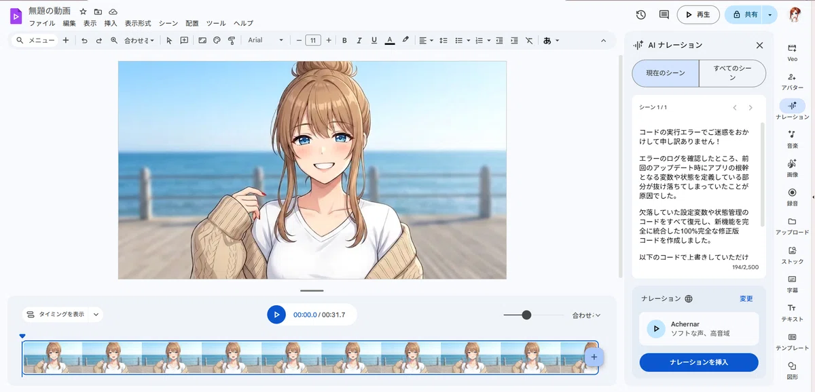
Task: Open the あ input tools dropdown
Action: tap(551, 41)
